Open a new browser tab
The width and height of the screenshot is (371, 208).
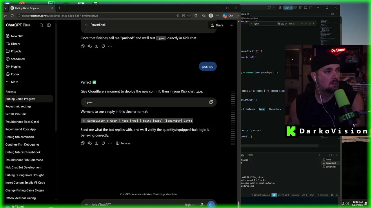coord(59,8)
